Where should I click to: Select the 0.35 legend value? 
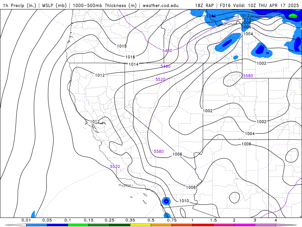click(130, 220)
